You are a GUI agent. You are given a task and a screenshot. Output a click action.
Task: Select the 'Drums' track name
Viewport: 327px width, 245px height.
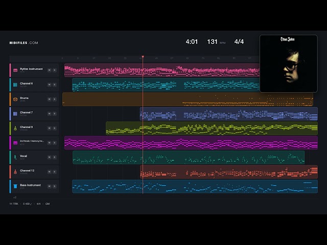point(24,98)
